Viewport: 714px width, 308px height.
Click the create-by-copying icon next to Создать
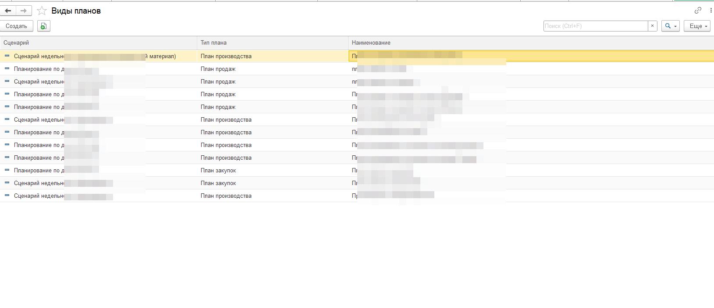(x=43, y=26)
